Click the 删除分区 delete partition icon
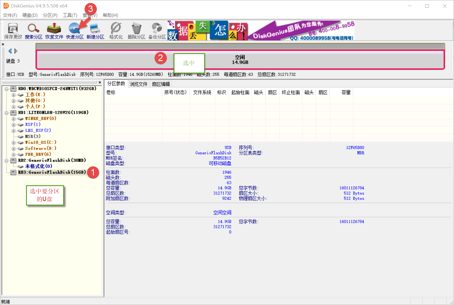This screenshot has height=305, width=454. point(136,31)
